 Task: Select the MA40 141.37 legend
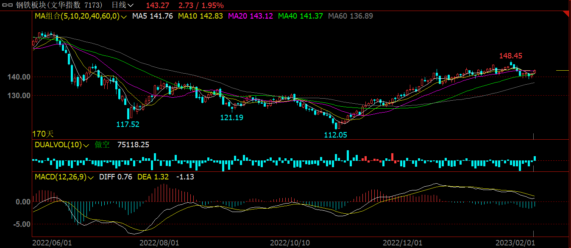pos(301,16)
